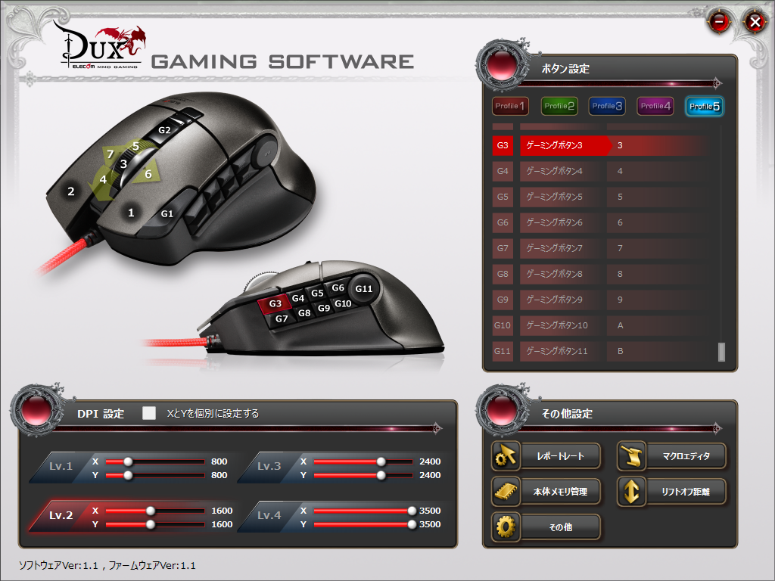
Task: Select DPI level Lv.2
Action: coord(61,515)
